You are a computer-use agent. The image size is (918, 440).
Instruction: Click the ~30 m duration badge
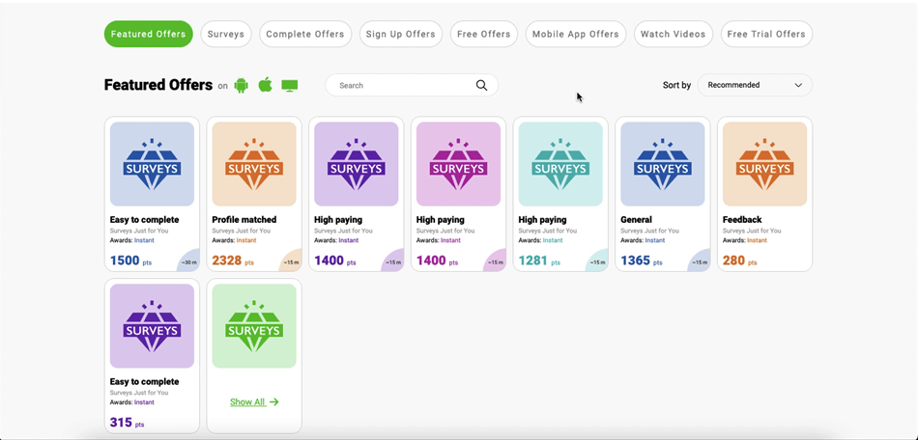(x=189, y=261)
